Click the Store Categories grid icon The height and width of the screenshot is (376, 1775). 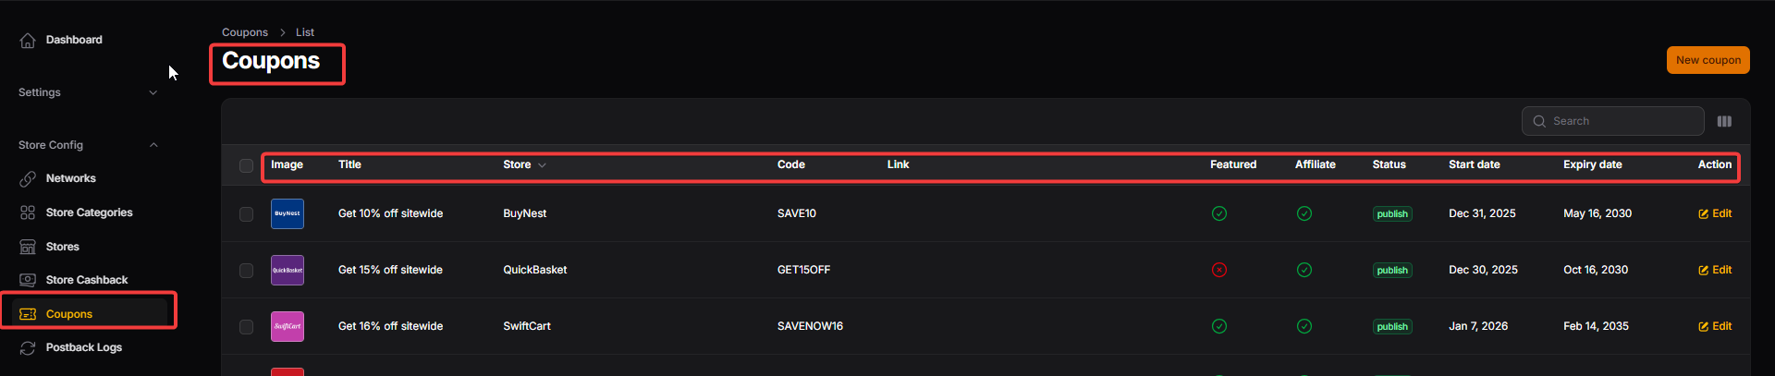point(28,212)
